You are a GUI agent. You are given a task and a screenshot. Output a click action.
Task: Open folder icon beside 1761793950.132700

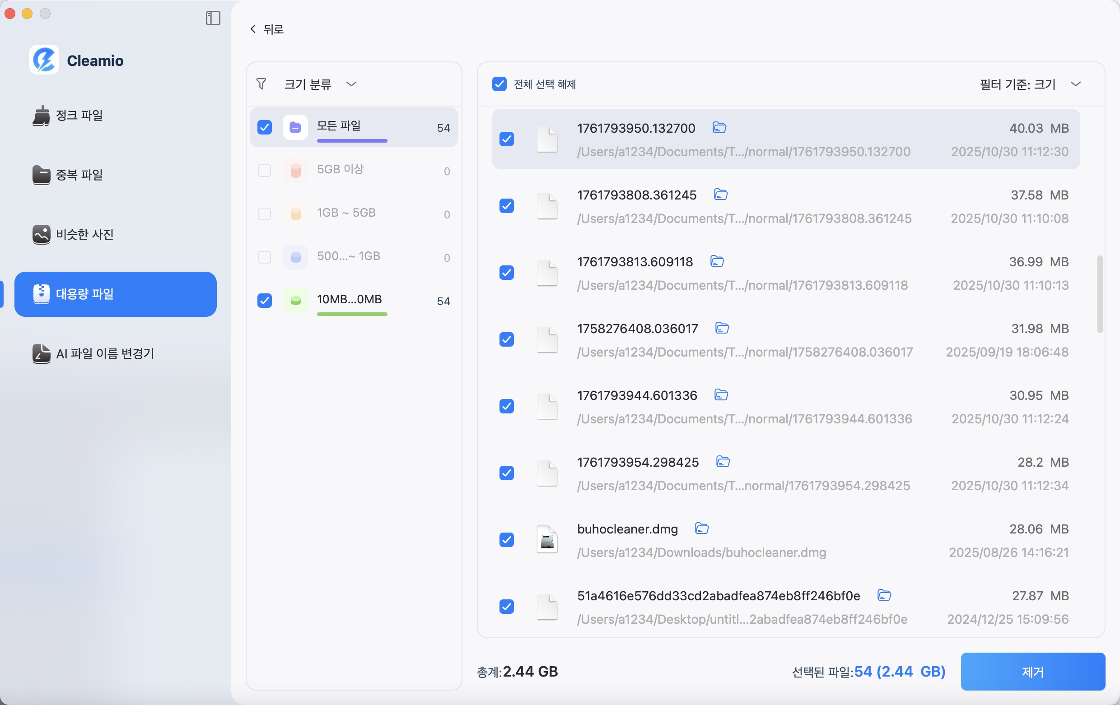tap(719, 128)
